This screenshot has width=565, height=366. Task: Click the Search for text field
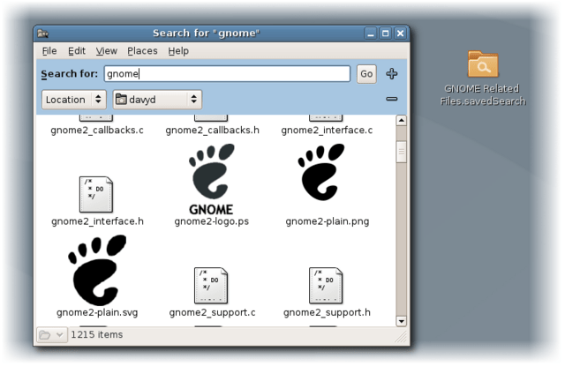tap(227, 74)
